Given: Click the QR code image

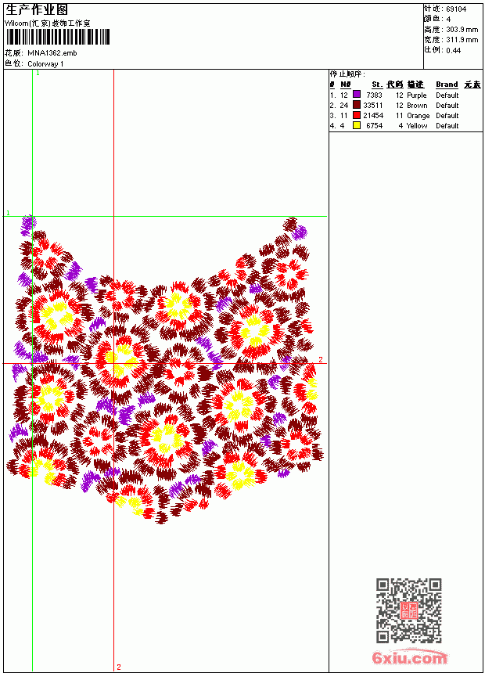Looking at the screenshot, I should click(x=409, y=610).
